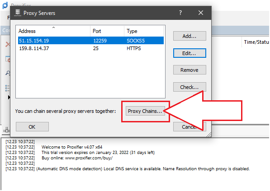Cancel the Proxy Servers dialog

tap(189, 127)
